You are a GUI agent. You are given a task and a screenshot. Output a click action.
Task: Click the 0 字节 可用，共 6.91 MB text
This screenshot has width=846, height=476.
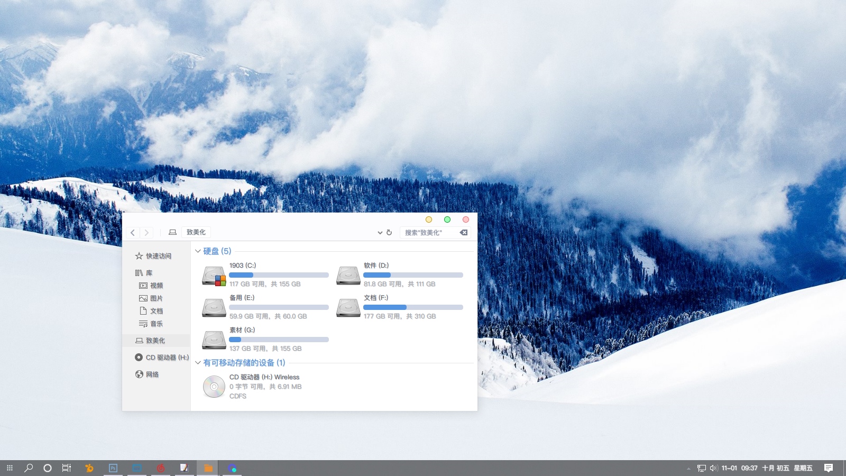tap(265, 387)
